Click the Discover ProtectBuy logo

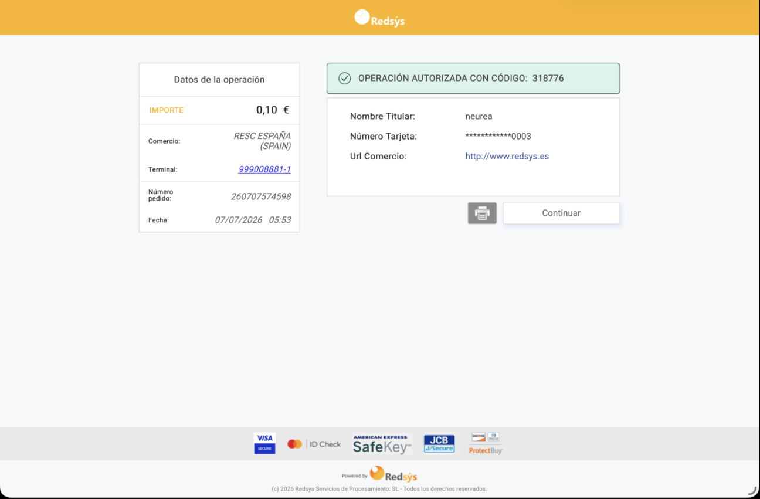(486, 444)
